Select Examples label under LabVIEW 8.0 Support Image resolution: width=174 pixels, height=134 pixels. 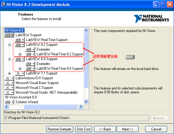pos(43,64)
